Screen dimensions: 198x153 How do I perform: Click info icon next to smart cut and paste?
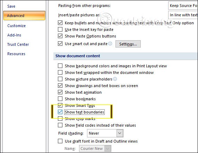[x=110, y=44]
